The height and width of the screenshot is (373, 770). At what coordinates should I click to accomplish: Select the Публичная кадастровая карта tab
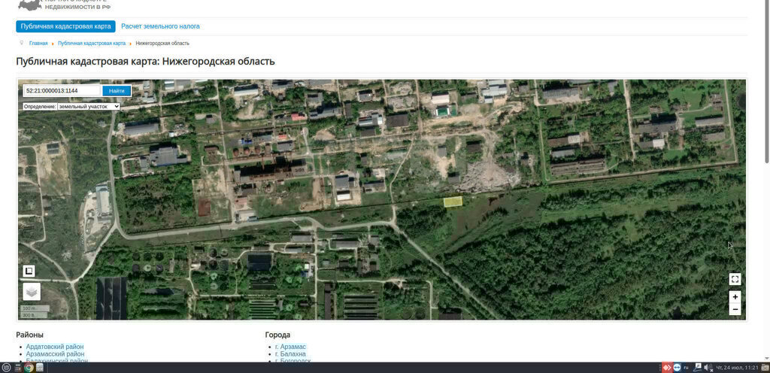[65, 26]
